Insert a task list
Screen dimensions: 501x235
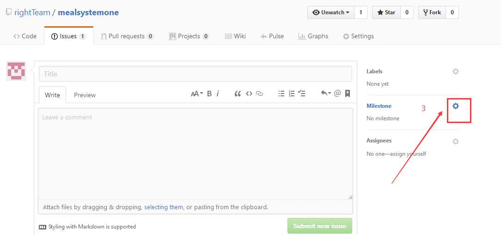click(x=302, y=94)
